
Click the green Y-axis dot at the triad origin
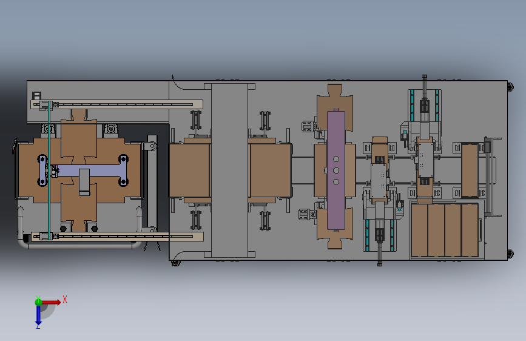tap(38, 302)
